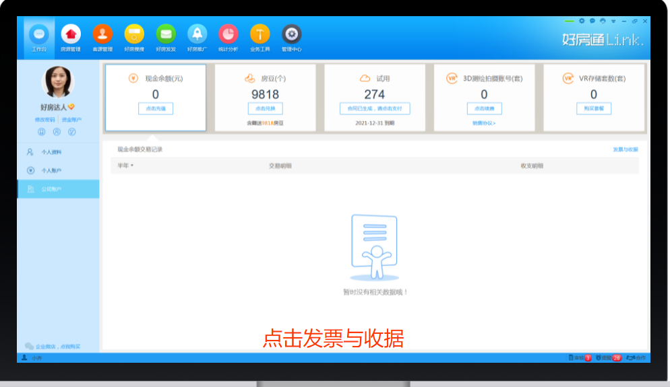This screenshot has height=387, width=670.
Task: Open 房源管理 house icon in top toolbar
Action: 71,34
